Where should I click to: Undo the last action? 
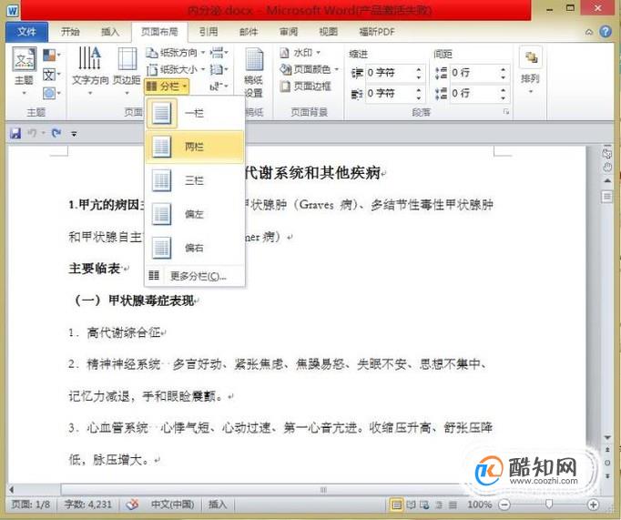point(32,134)
